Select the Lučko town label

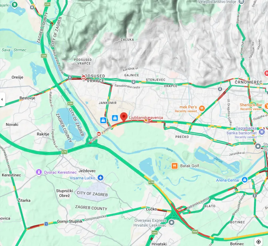click(151, 209)
